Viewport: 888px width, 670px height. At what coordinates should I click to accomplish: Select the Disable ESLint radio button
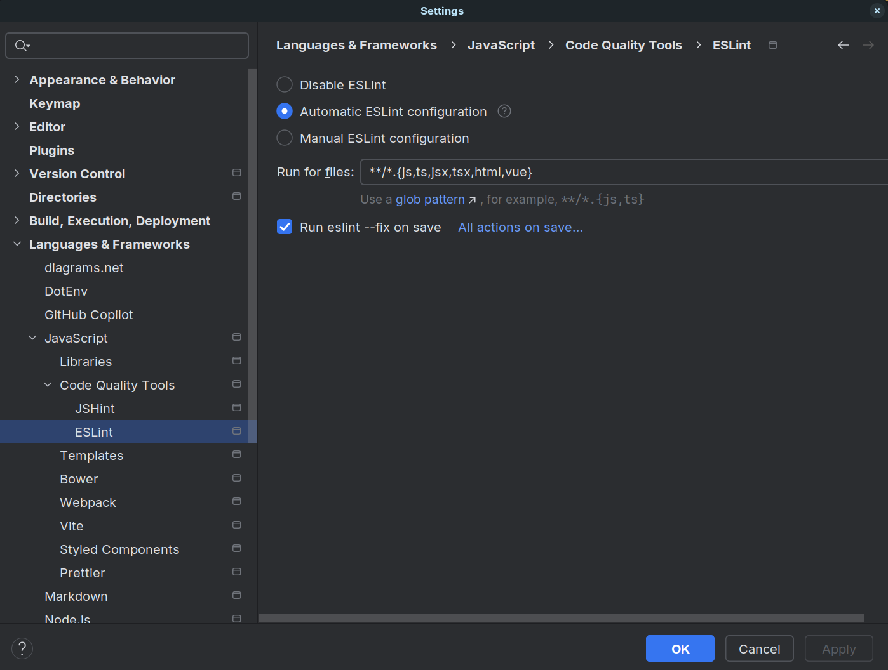284,84
